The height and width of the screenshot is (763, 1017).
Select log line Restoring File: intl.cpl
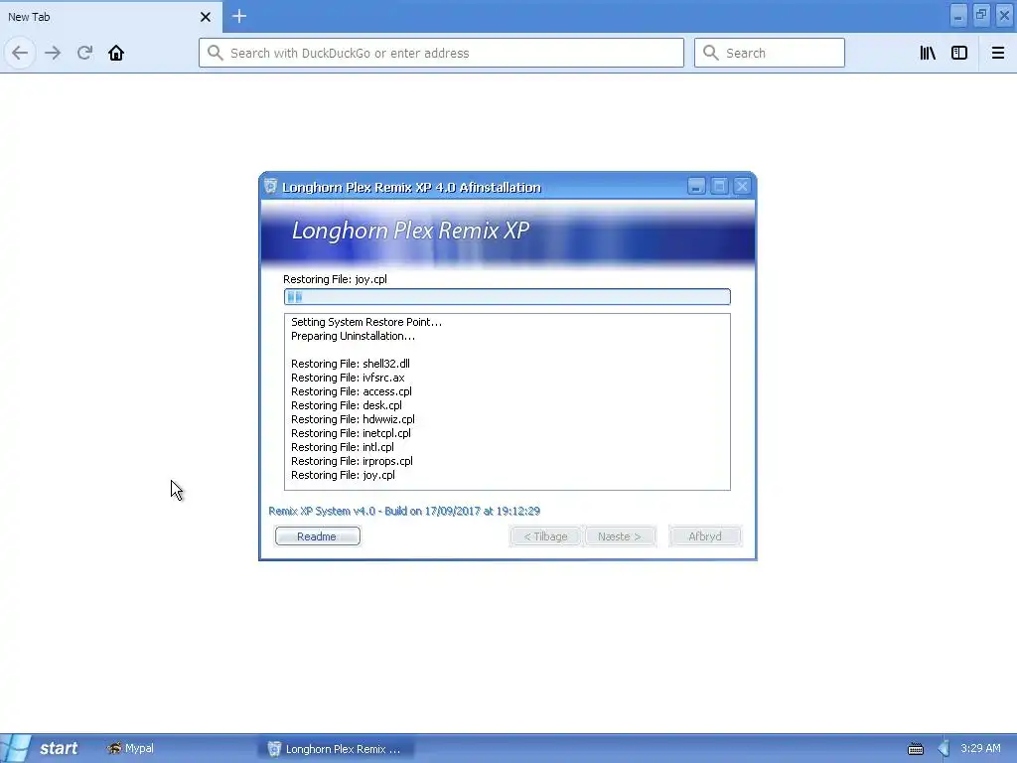tap(343, 448)
